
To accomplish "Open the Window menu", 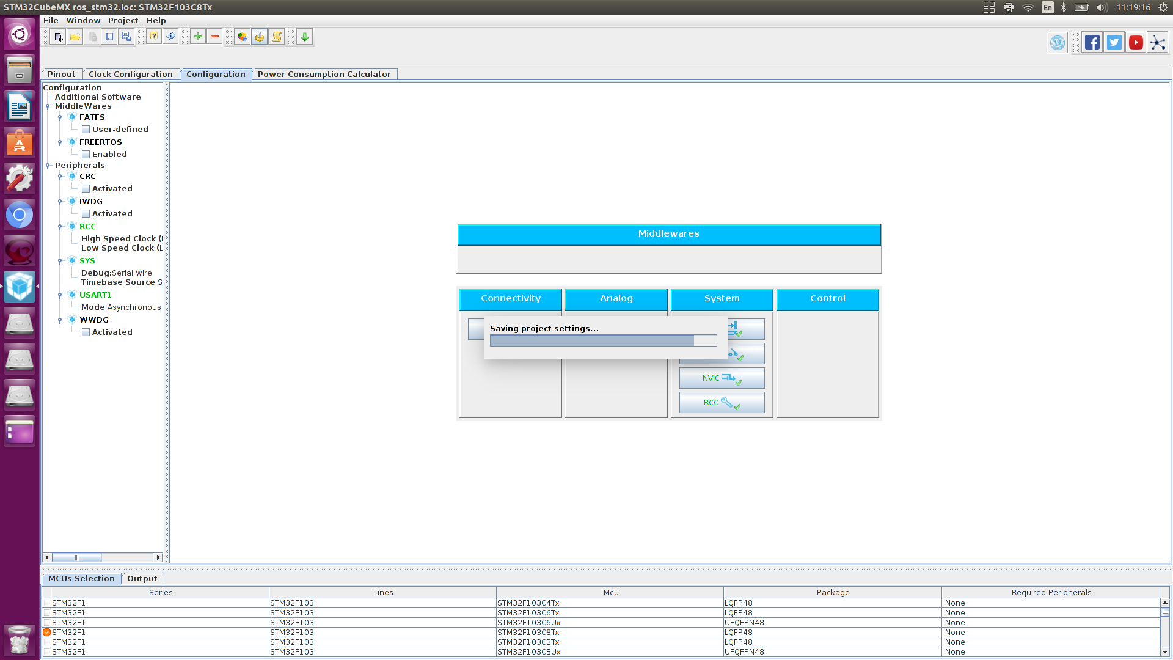I will [x=83, y=20].
